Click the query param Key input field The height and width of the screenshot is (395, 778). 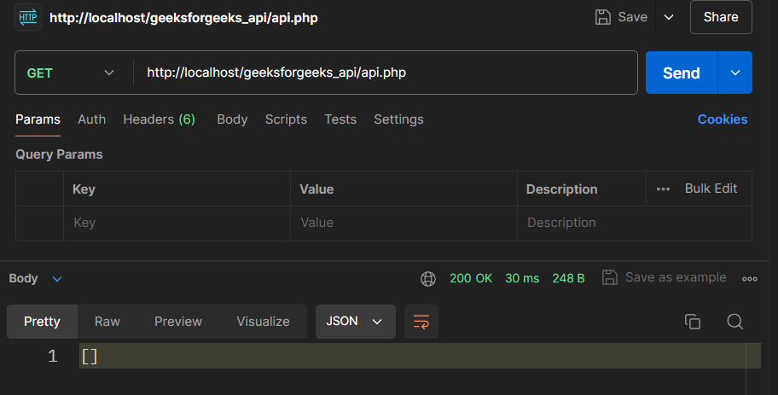pos(177,223)
